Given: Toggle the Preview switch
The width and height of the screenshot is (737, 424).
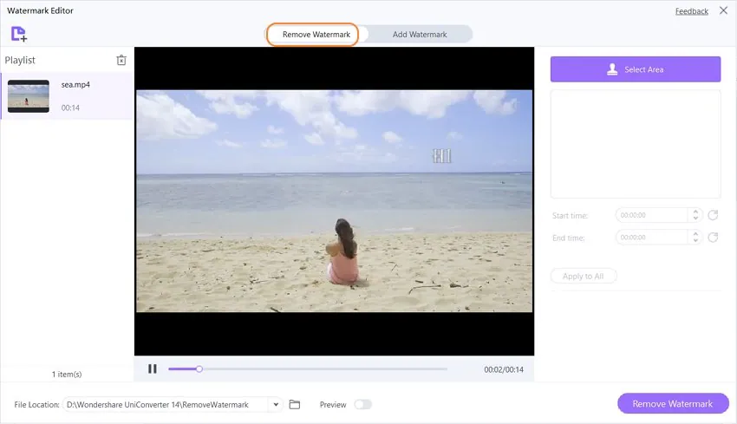Looking at the screenshot, I should 362,404.
